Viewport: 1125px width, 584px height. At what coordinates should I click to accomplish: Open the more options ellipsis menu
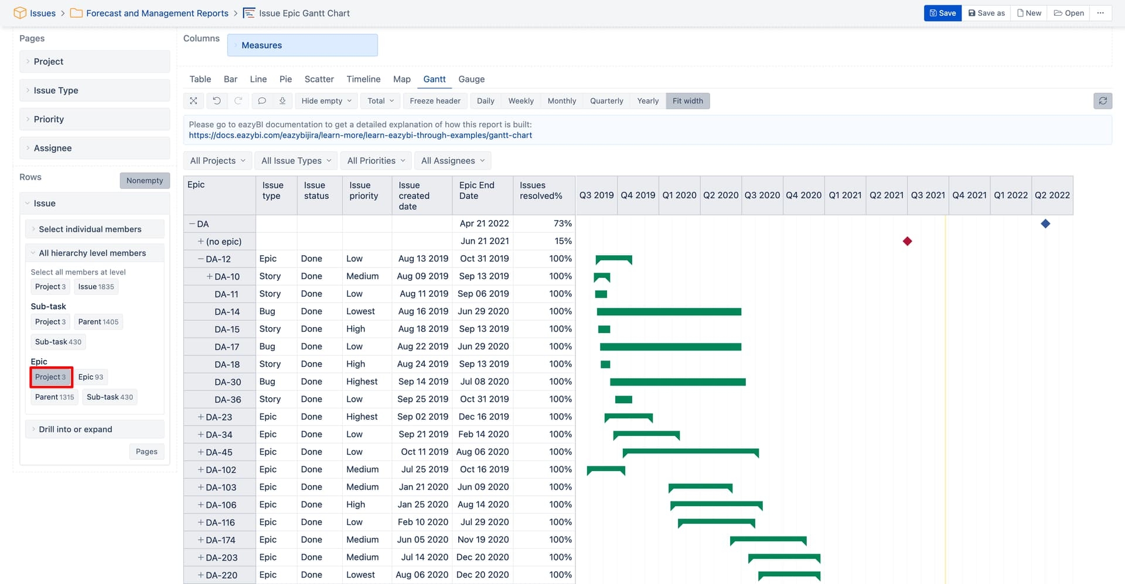pyautogui.click(x=1101, y=12)
